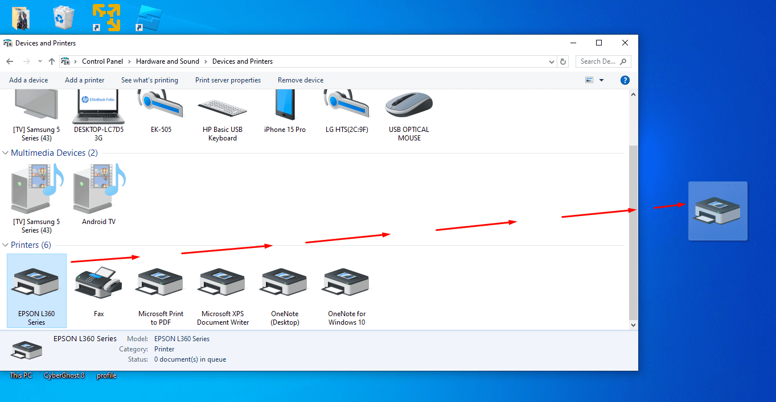Screen dimensions: 776x402
Task: Click Add a printer command
Action: pos(84,80)
